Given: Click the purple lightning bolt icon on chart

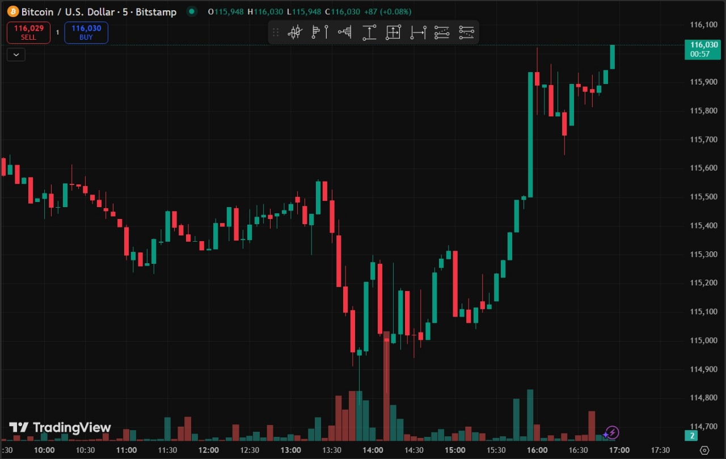Looking at the screenshot, I should [x=612, y=433].
